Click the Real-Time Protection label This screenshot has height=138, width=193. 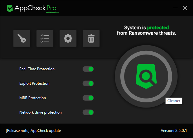[x=37, y=69]
